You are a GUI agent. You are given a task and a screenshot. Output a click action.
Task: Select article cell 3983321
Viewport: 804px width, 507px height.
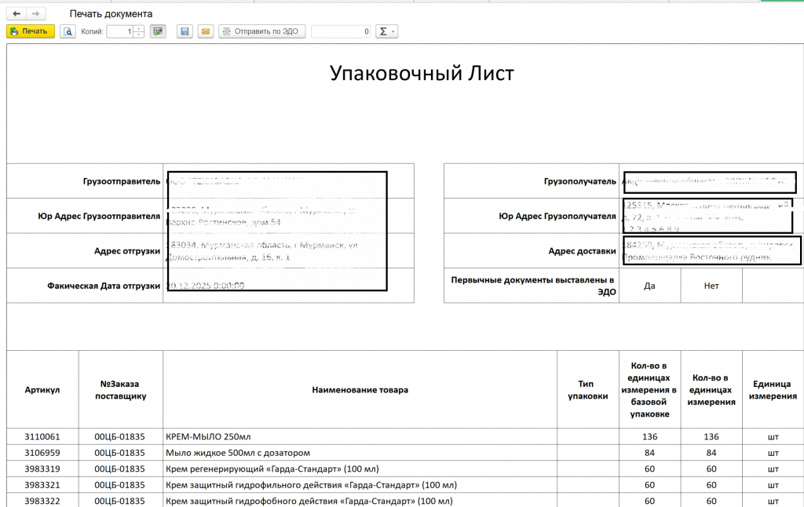point(42,484)
